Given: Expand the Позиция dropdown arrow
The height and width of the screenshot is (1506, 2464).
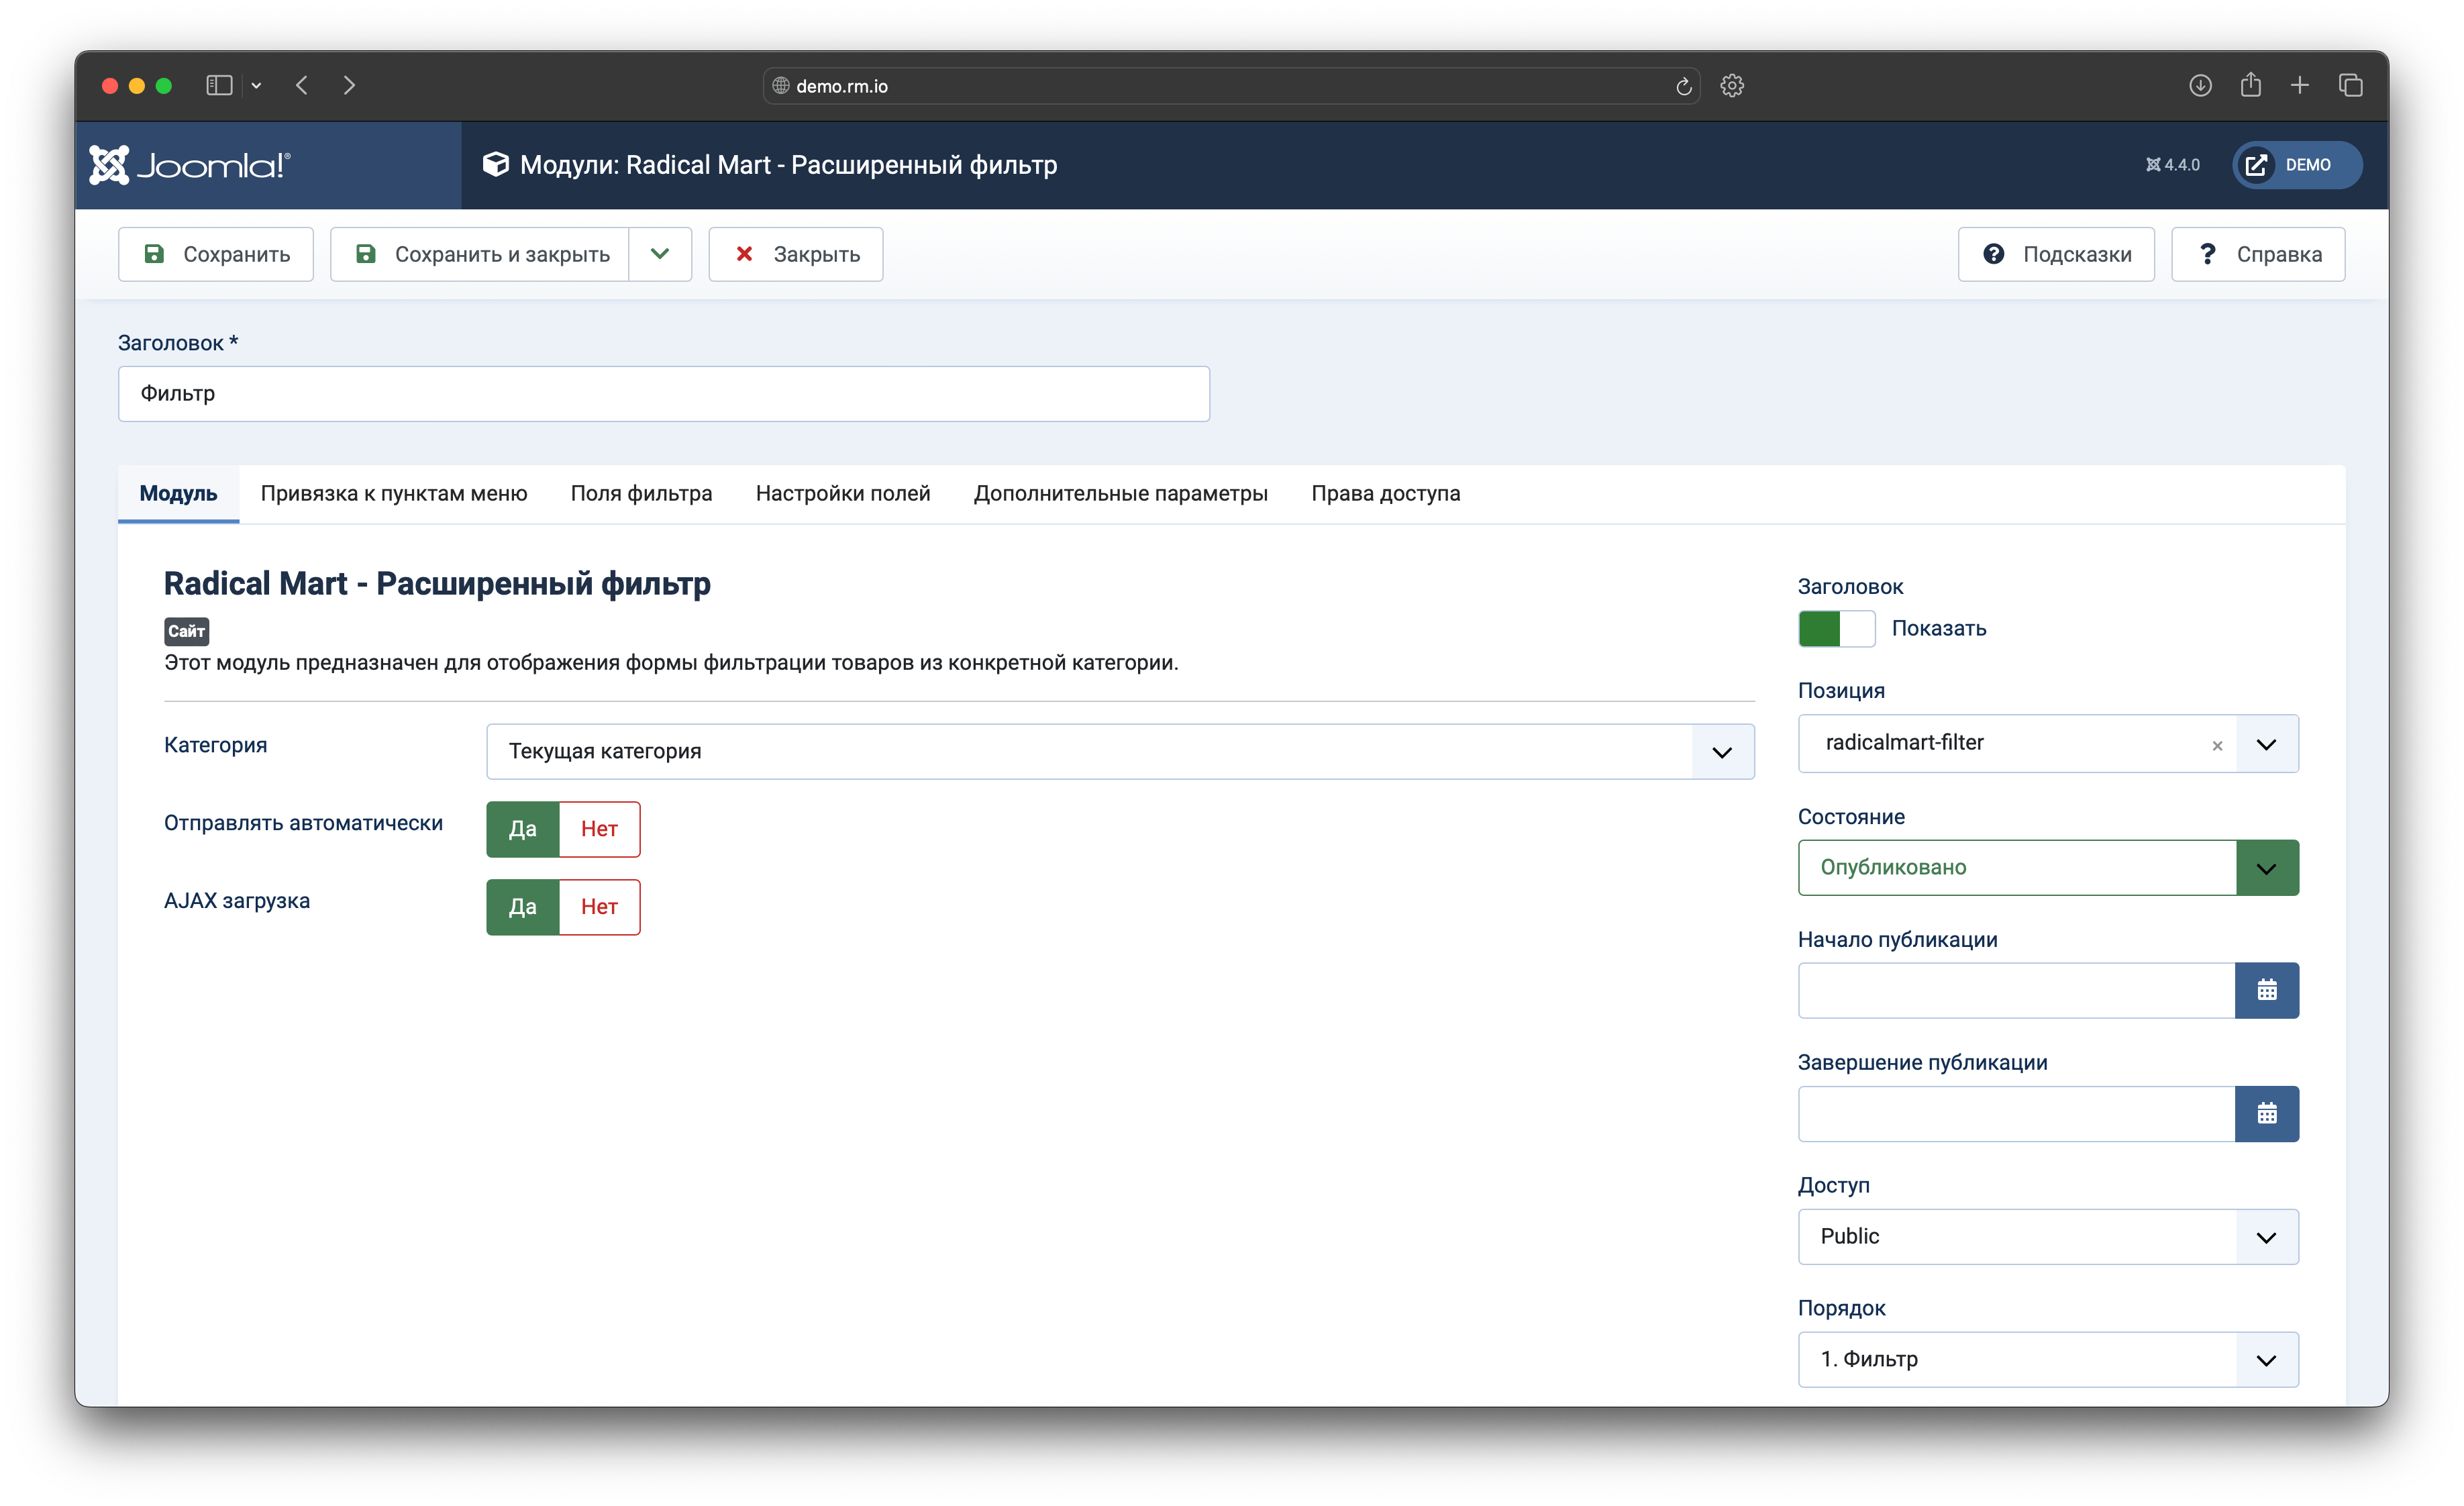Looking at the screenshot, I should [x=2266, y=744].
